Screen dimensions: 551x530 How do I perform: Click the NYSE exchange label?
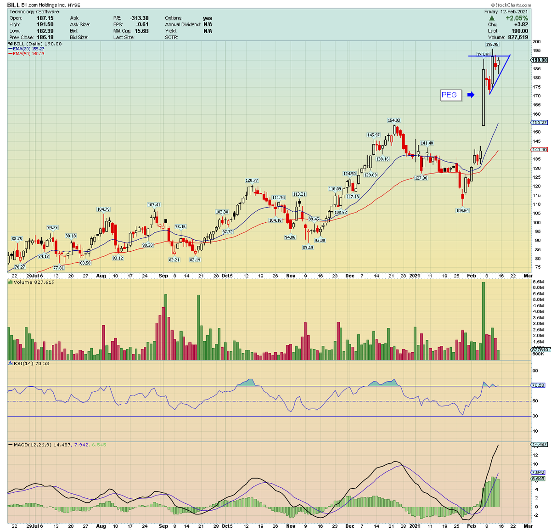tap(73, 5)
